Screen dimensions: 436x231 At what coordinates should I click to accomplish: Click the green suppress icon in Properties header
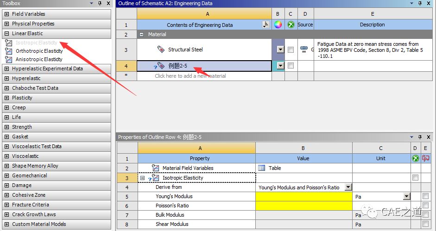[x=416, y=158]
